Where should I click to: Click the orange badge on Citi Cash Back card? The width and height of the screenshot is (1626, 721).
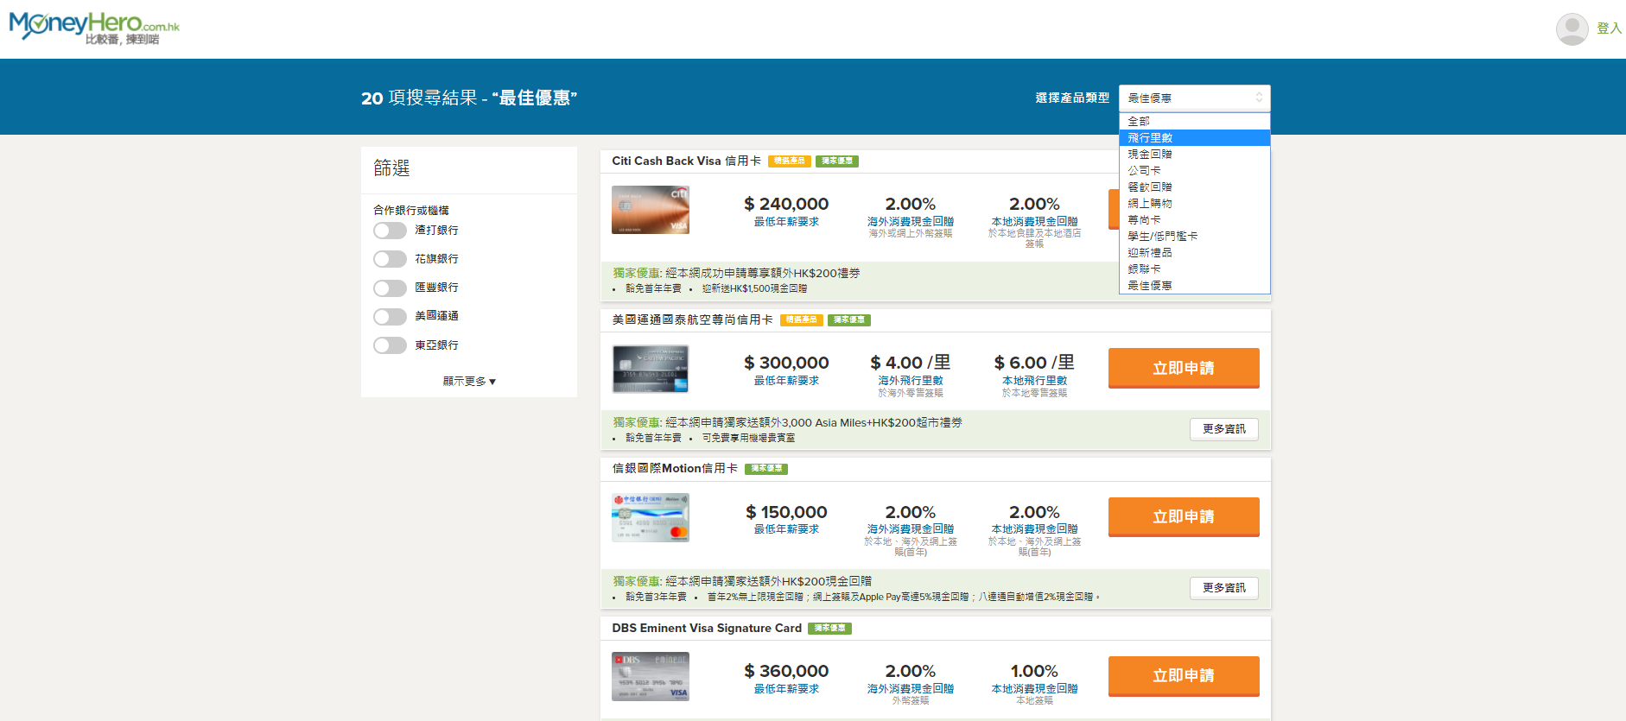coord(789,161)
